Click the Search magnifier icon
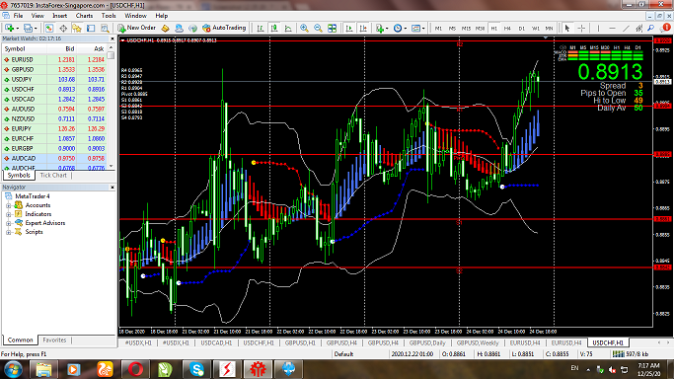 click(x=651, y=28)
